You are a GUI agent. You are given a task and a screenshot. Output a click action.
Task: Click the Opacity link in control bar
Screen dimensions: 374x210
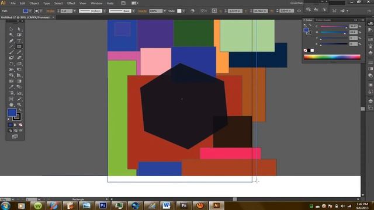point(143,11)
